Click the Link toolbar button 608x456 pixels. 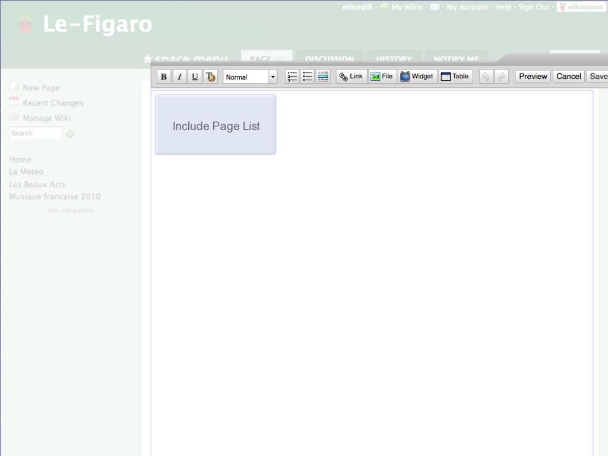pyautogui.click(x=351, y=77)
